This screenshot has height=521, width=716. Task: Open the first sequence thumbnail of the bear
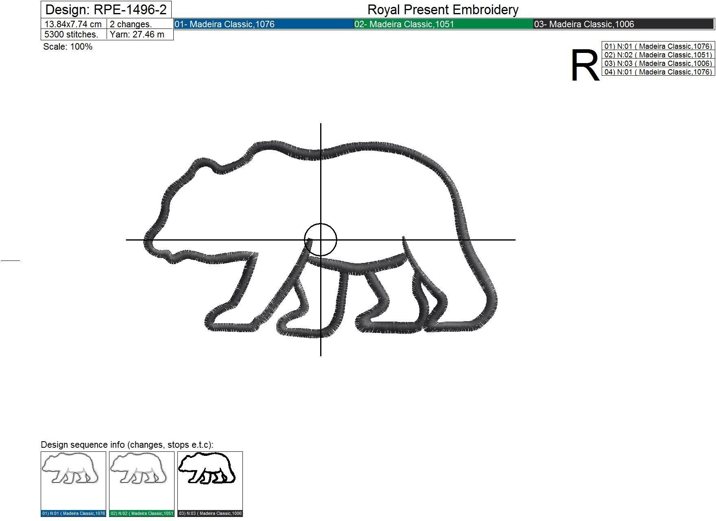[73, 480]
